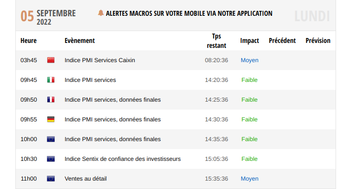Click the Prévision column header
Image resolution: width=343 pixels, height=189 pixels.
318,40
